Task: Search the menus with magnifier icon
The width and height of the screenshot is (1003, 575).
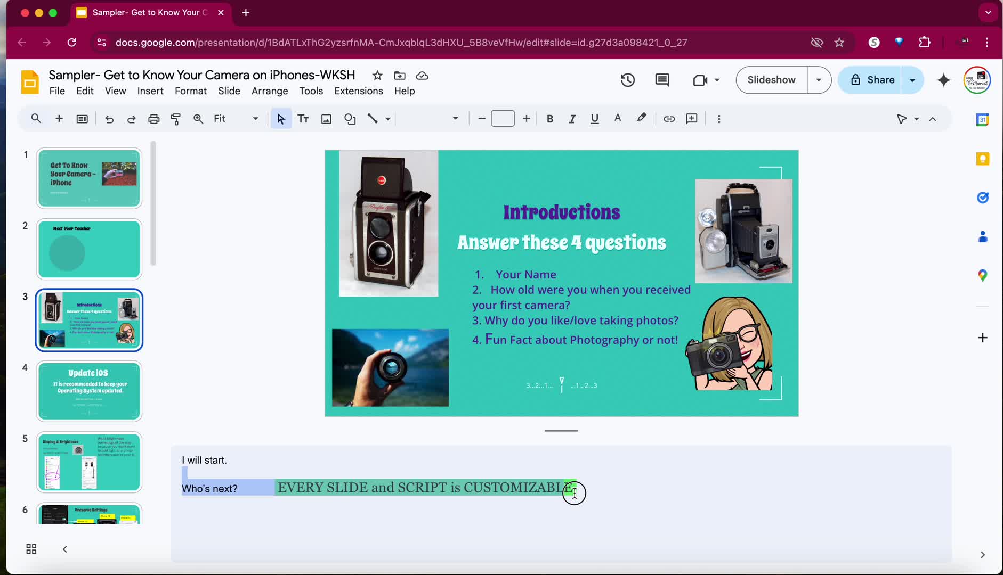Action: (x=36, y=119)
